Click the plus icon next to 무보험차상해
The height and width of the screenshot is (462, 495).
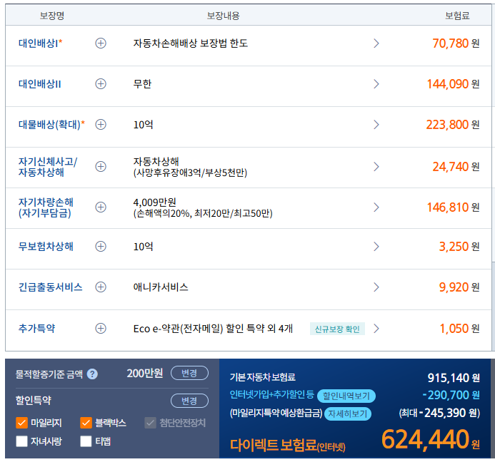click(101, 246)
